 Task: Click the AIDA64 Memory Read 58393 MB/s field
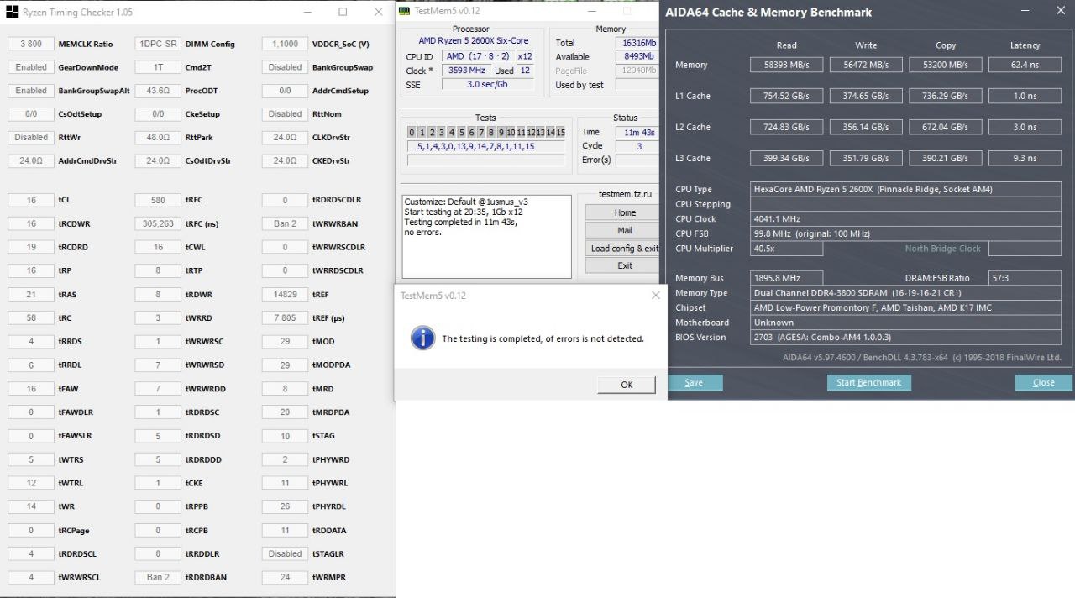pyautogui.click(x=787, y=65)
